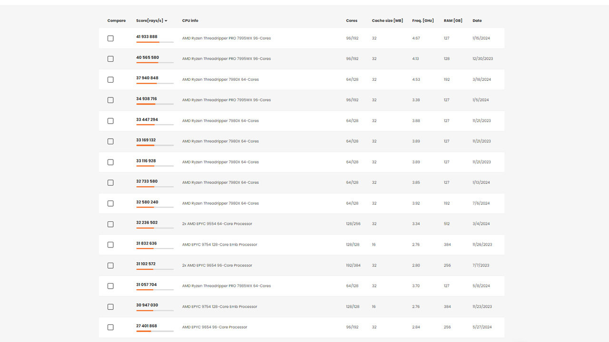Sort by Cores column header
Viewport: 609px width, 342px height.
(x=352, y=21)
